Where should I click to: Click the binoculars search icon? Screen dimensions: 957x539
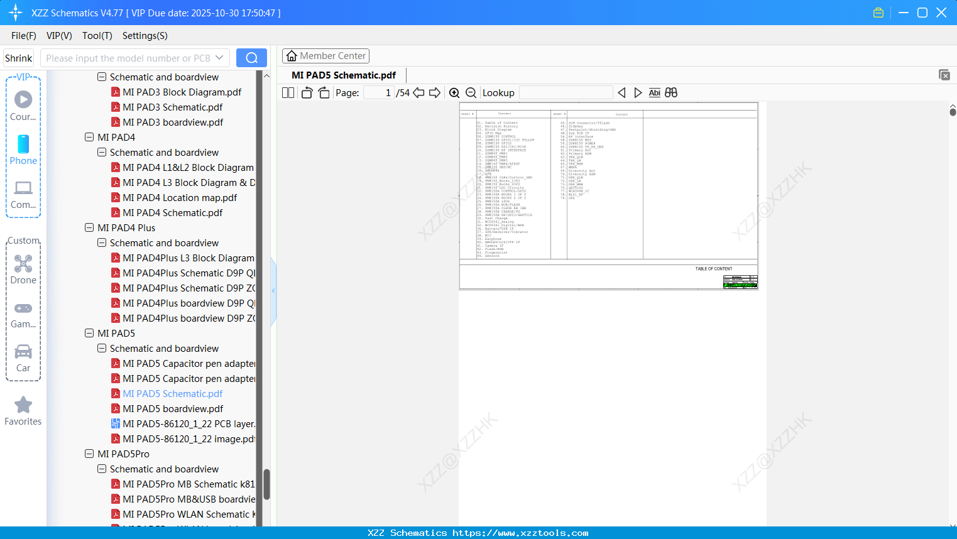coord(671,93)
